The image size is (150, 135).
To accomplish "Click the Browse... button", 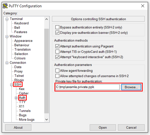I will 131,87.
